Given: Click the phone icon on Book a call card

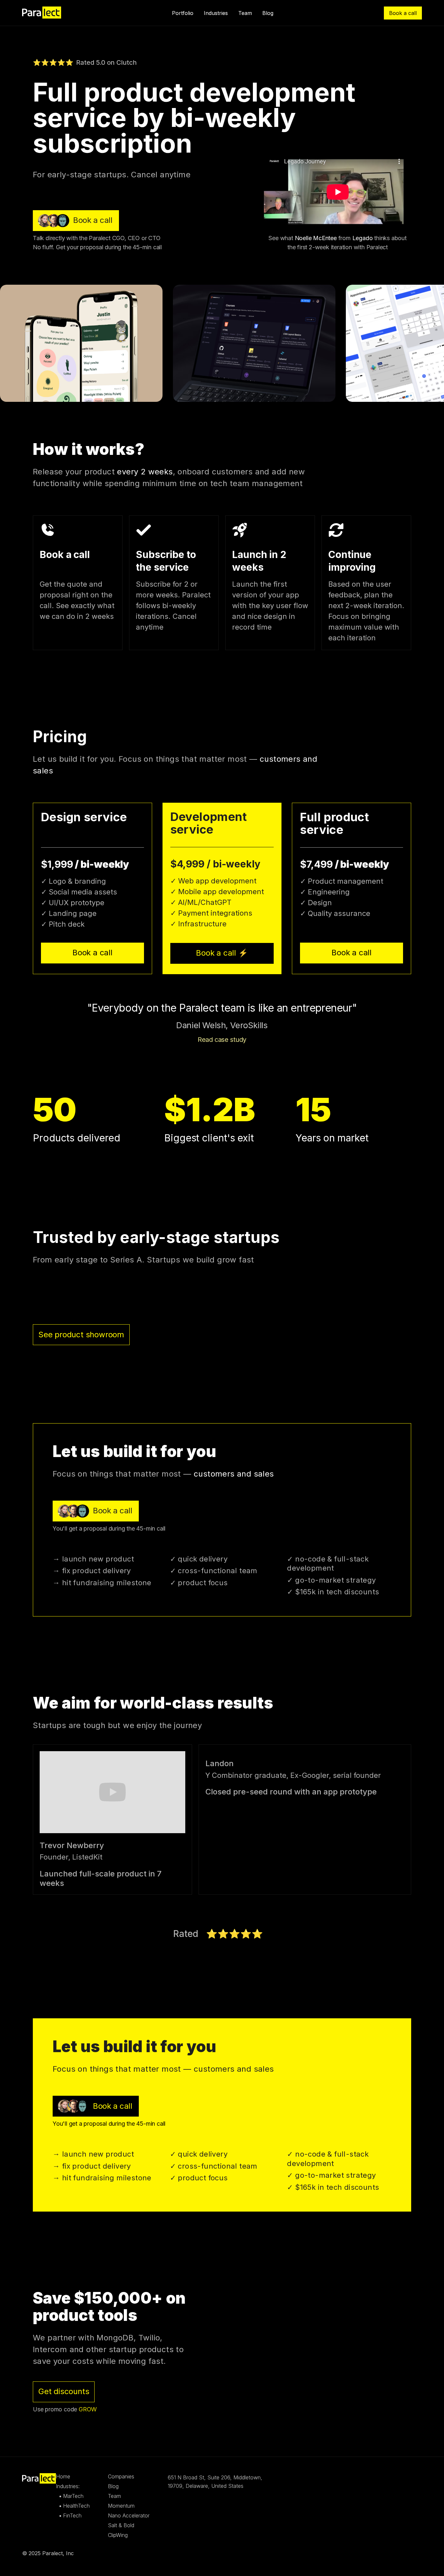Looking at the screenshot, I should coord(47,530).
